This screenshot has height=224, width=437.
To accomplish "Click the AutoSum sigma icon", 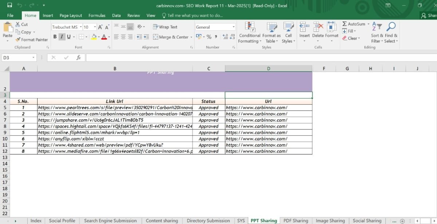I will (x=345, y=24).
